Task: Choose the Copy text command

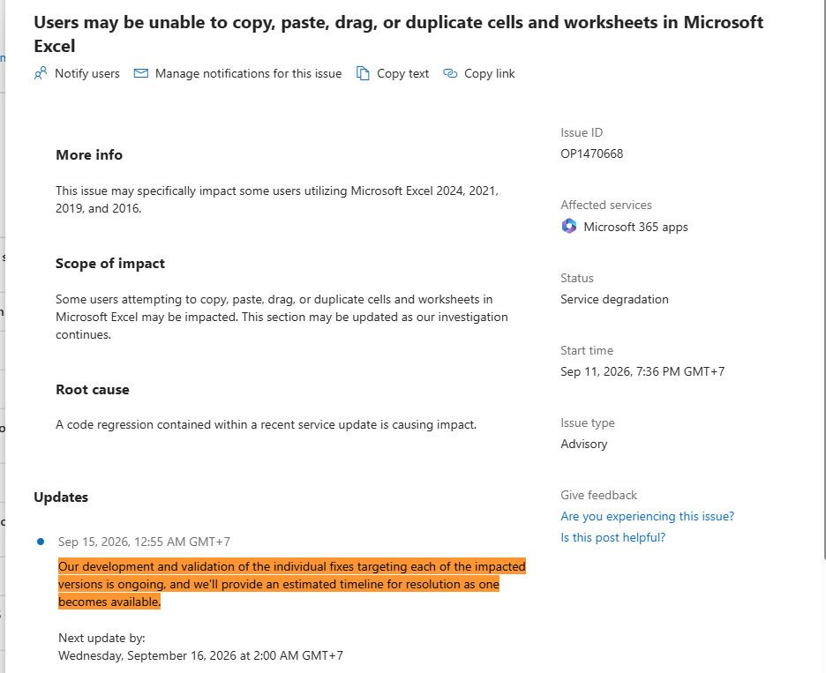Action: (x=402, y=73)
